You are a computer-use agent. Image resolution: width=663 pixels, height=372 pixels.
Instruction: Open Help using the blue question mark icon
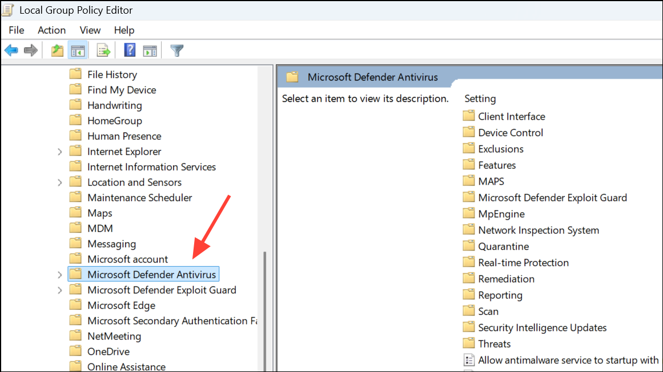[129, 50]
